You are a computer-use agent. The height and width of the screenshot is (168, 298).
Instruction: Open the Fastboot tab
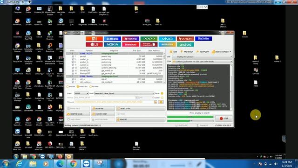point(187,52)
